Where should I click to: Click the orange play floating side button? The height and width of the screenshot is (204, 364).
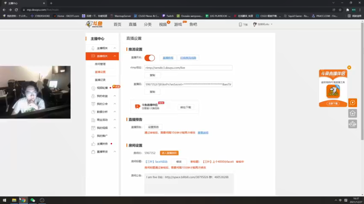(352, 103)
